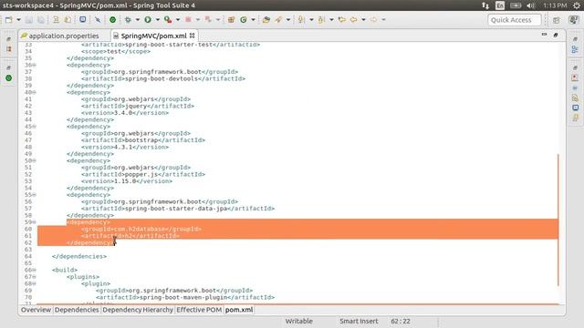Click the Next Annotation icon
Viewport: 584px width, 328px height.
click(301, 20)
